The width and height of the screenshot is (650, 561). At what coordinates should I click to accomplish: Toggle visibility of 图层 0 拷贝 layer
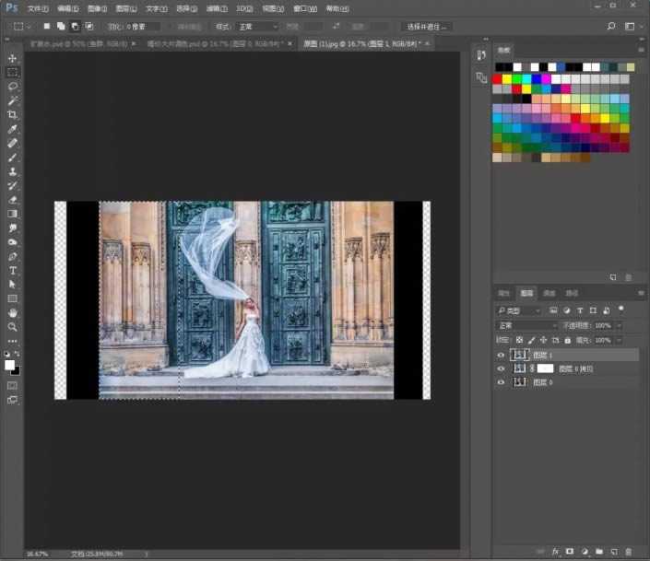[502, 368]
